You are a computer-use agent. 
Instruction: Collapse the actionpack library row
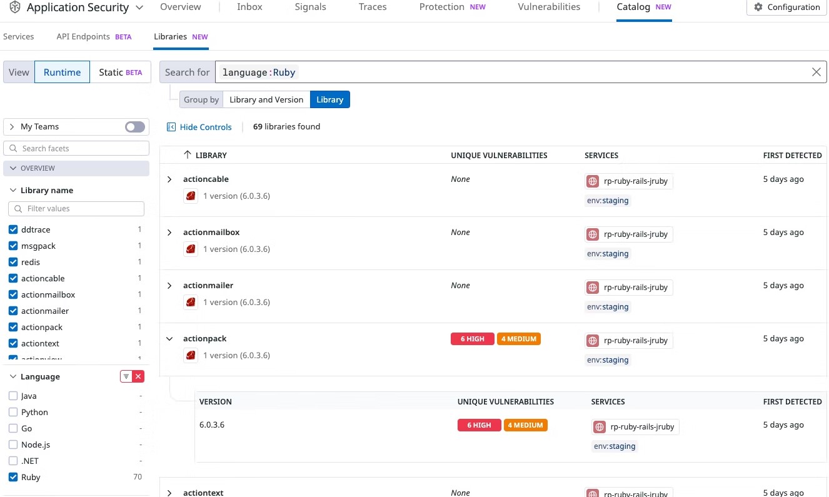pos(169,339)
